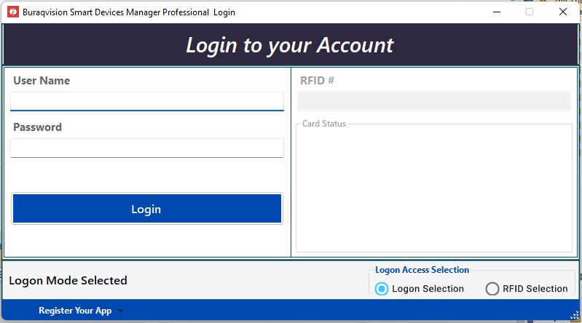Select the Logon Selection radio button

[382, 289]
